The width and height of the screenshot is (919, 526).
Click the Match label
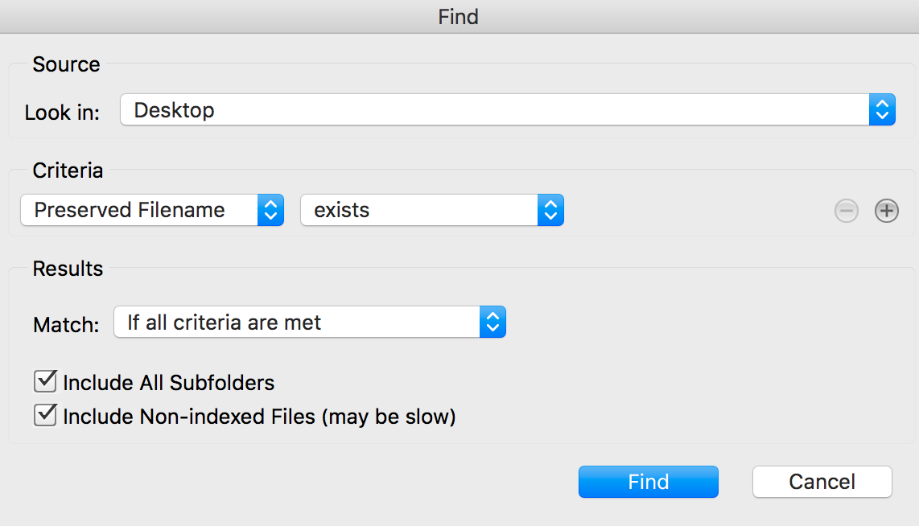(x=66, y=325)
